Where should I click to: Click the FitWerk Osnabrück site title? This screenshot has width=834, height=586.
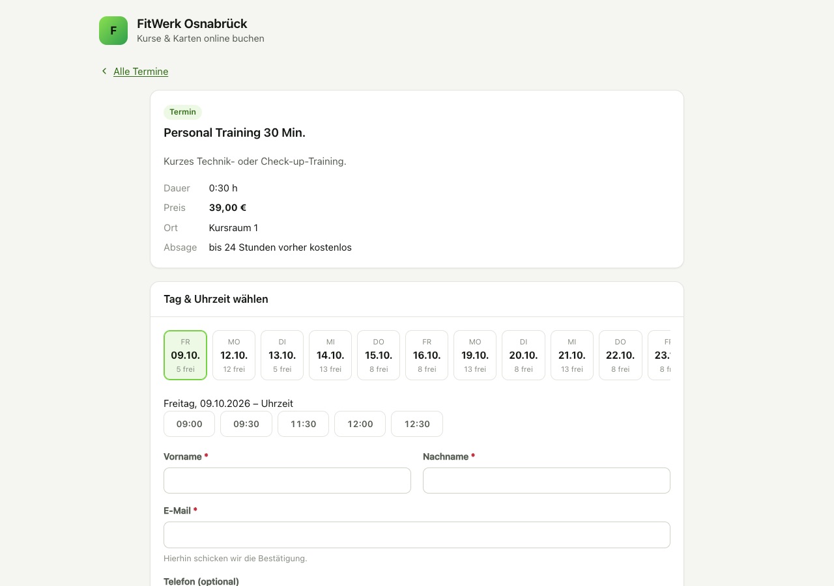[192, 23]
